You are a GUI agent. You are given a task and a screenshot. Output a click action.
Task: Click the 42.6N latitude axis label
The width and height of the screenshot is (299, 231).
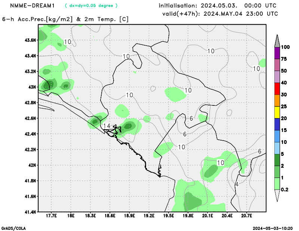pos(30,118)
